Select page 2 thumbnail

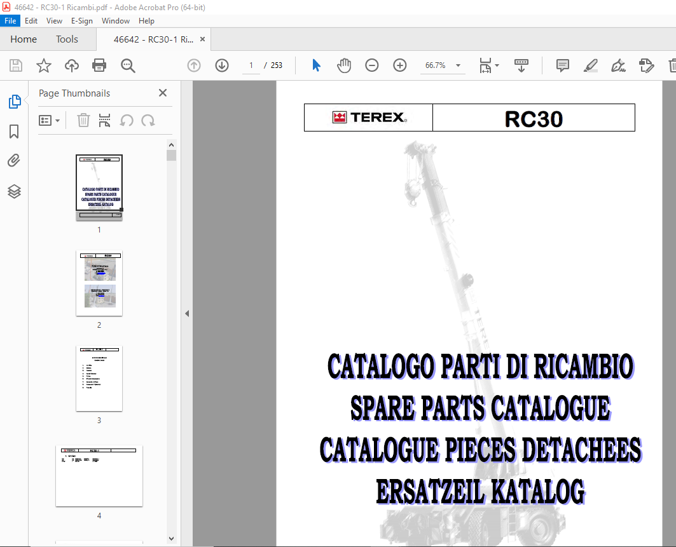tap(99, 283)
